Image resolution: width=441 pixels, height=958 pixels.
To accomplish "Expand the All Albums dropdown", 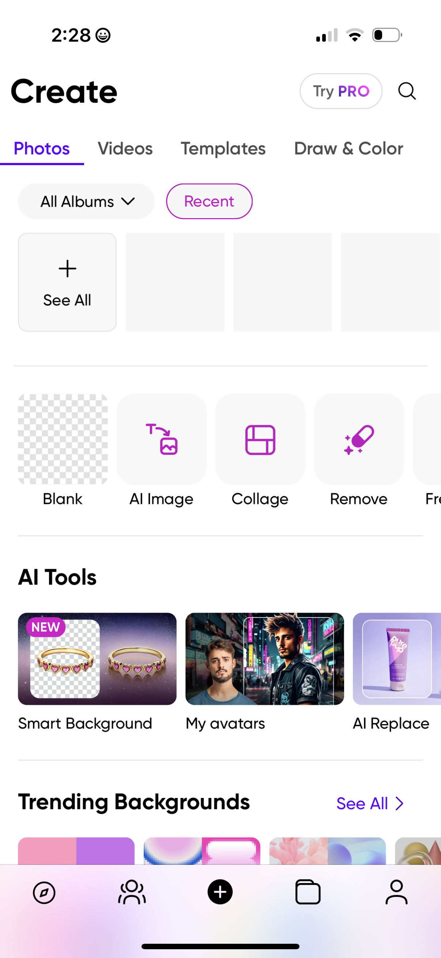I will tap(86, 201).
